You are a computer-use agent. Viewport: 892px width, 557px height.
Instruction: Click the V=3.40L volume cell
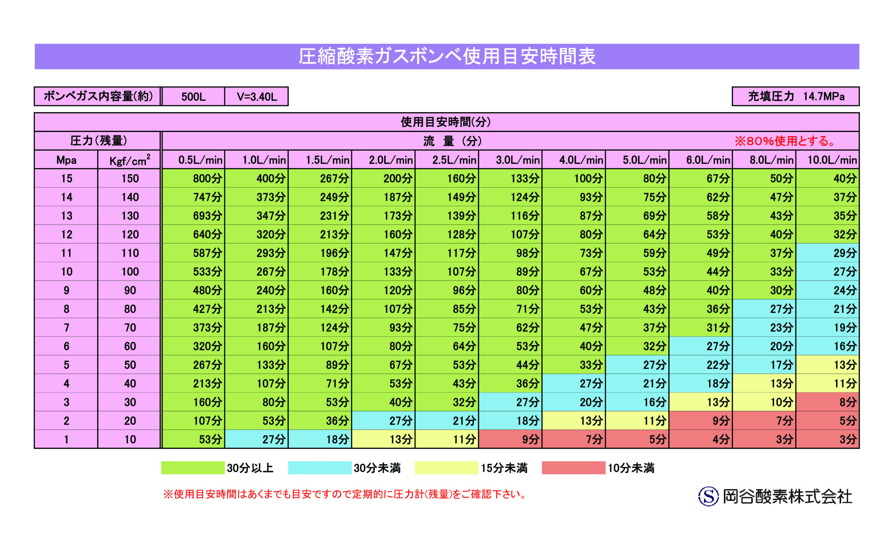click(x=256, y=96)
